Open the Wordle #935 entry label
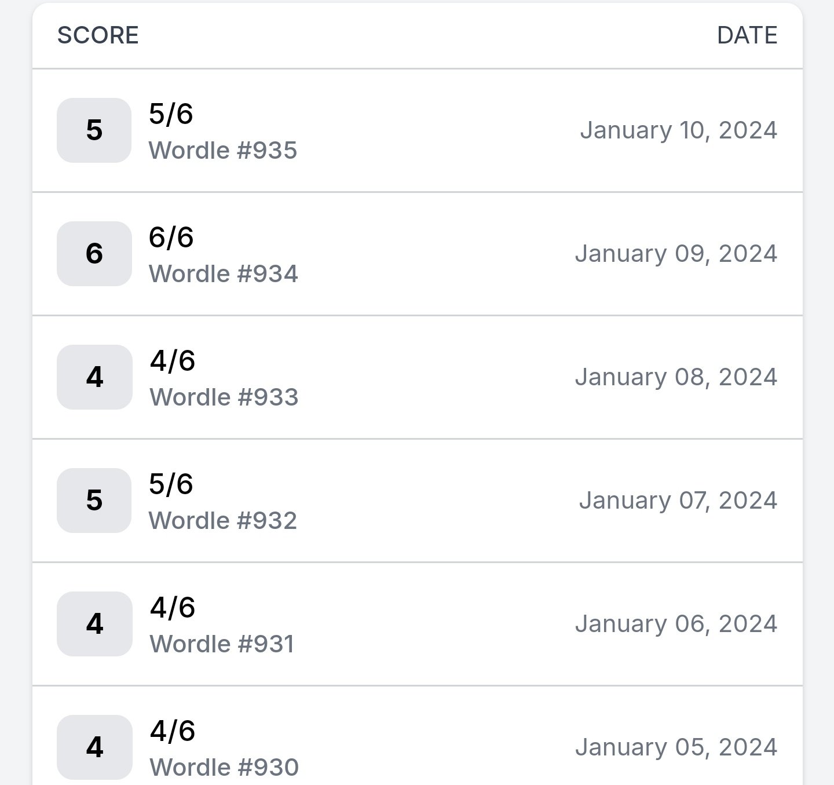Viewport: 834px width, 785px height. click(223, 151)
